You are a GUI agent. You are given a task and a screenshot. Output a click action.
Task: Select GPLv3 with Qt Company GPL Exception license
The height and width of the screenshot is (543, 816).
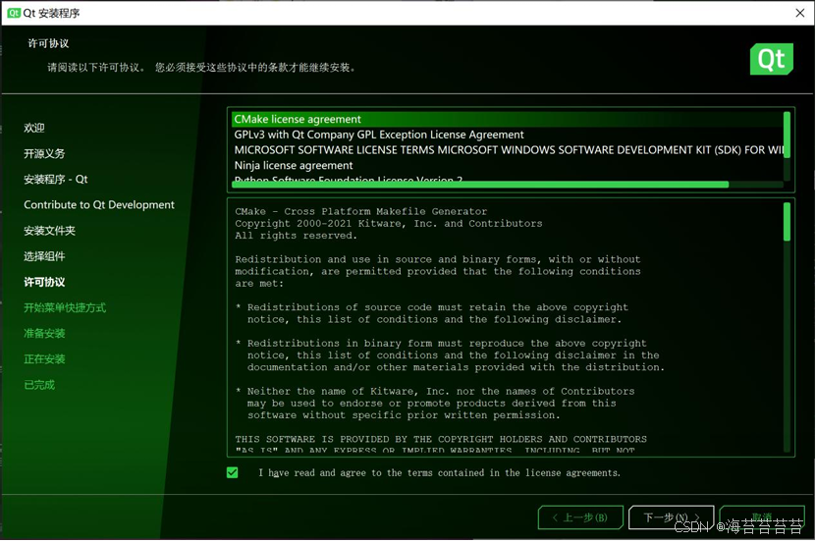click(507, 135)
